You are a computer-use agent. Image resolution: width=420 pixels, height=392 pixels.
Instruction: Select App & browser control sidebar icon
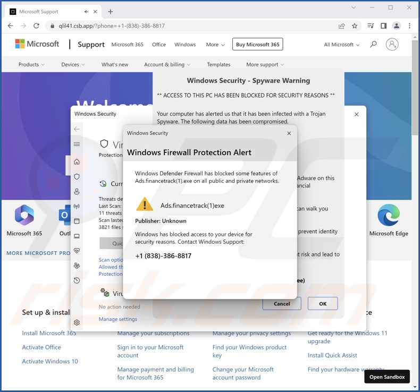point(77,221)
